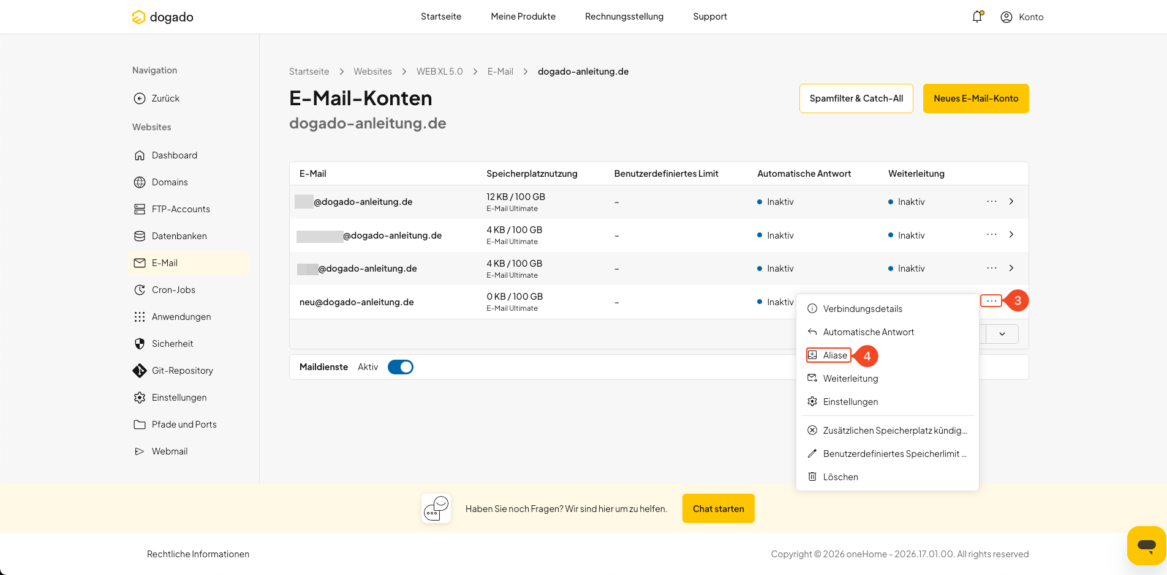Click the Sicherheit shield icon

tap(140, 344)
